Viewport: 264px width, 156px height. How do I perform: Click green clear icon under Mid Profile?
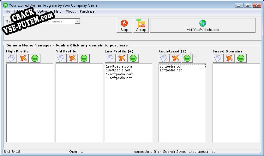click(x=84, y=58)
